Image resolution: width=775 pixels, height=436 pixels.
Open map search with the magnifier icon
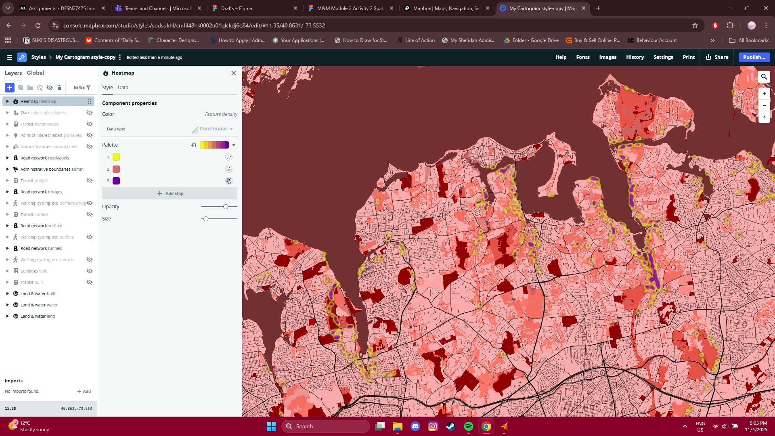764,76
